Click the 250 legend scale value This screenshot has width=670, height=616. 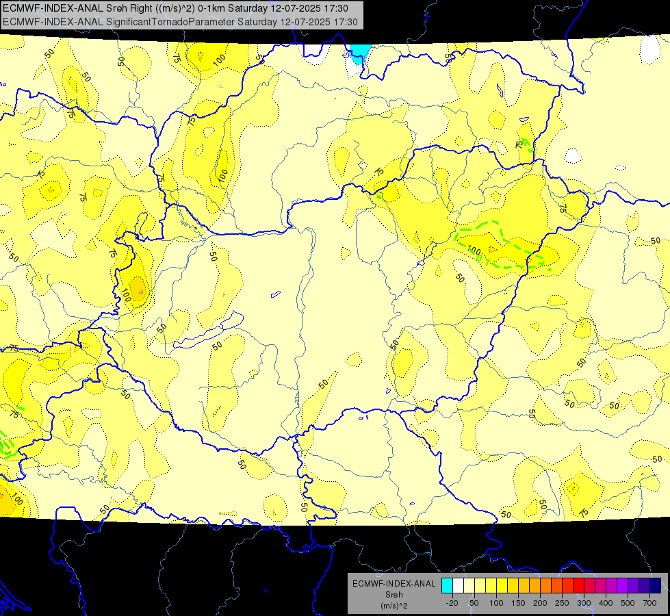click(x=562, y=603)
